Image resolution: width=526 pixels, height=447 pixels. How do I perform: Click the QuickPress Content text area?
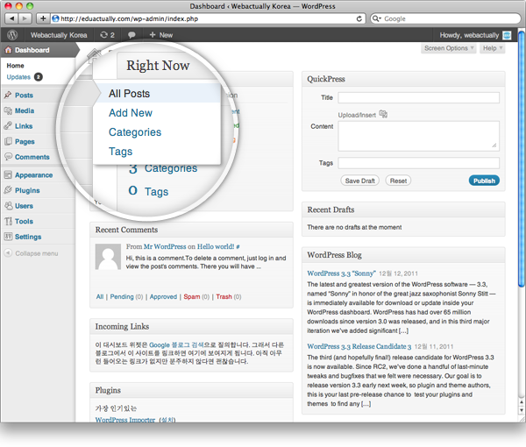pos(418,136)
